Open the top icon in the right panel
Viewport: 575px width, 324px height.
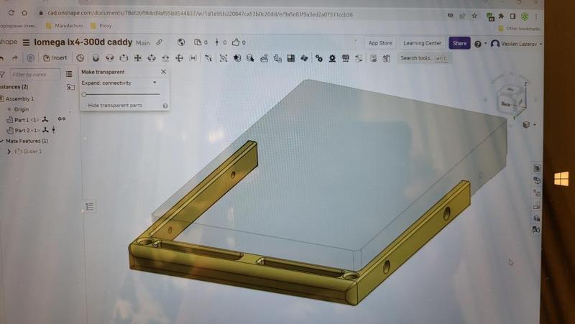tap(537, 168)
